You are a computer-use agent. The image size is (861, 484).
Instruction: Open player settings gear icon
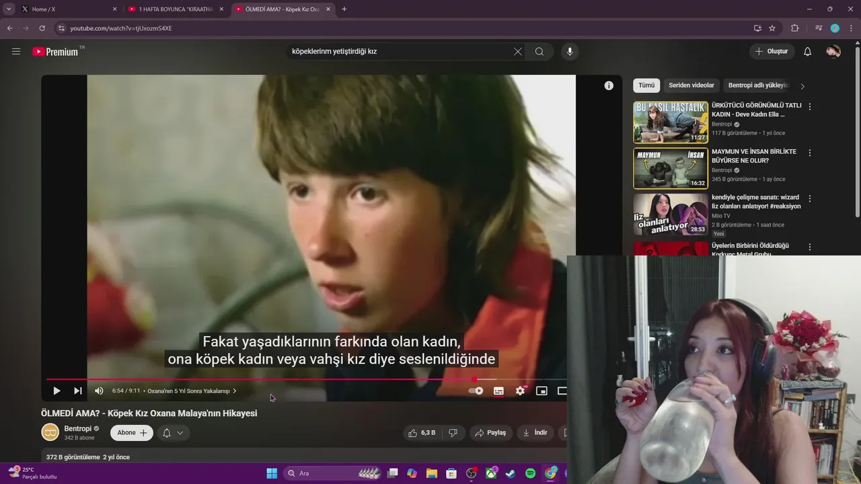520,391
